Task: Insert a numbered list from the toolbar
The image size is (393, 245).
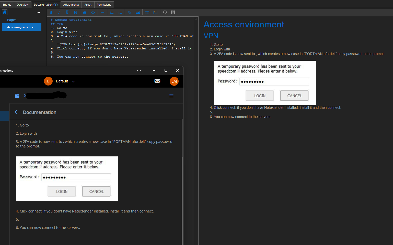Action: tap(120, 12)
